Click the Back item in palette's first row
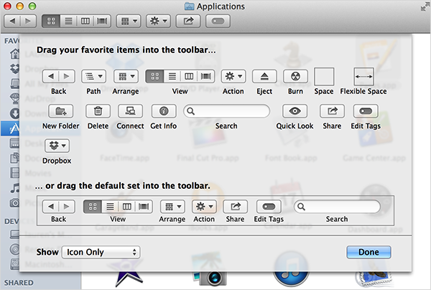This screenshot has width=431, height=290. pos(59,76)
